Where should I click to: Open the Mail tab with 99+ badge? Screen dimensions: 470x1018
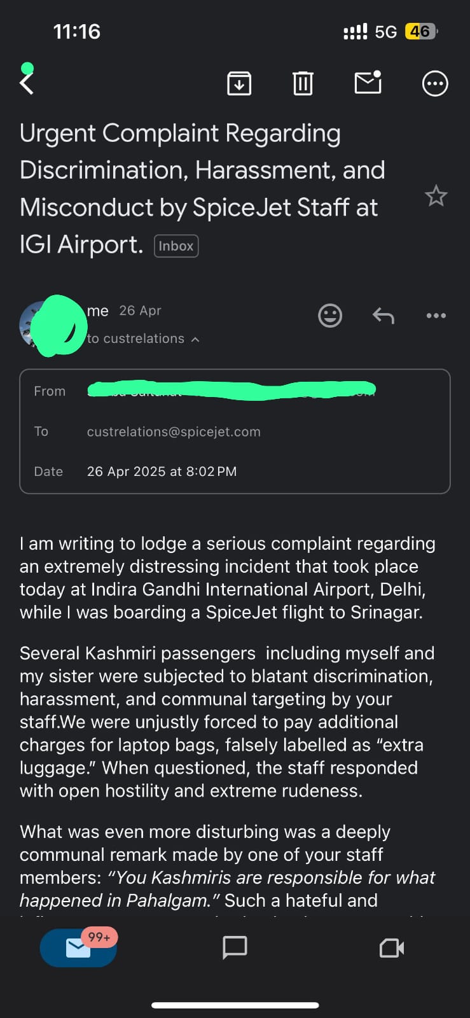tap(78, 948)
